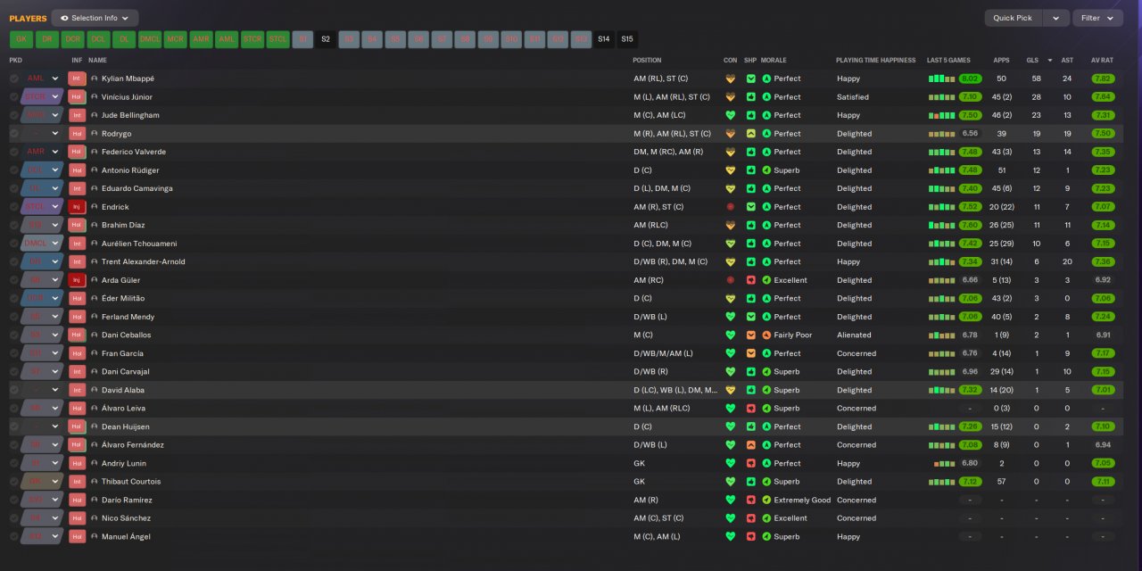Click Mbappé's last 5 games form bars
Viewport: 1142px width, 571px height.
942,79
